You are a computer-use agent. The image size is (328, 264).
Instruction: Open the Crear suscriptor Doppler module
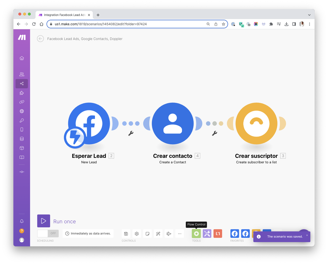(x=256, y=124)
